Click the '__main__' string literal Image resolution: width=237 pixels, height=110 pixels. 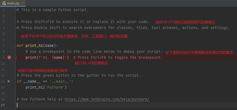[x=60, y=81]
